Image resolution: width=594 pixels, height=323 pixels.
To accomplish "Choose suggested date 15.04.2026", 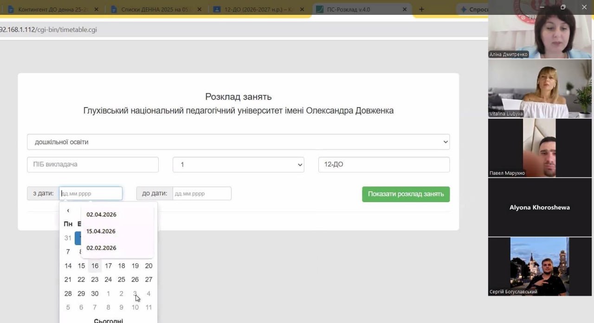I will click(x=101, y=231).
